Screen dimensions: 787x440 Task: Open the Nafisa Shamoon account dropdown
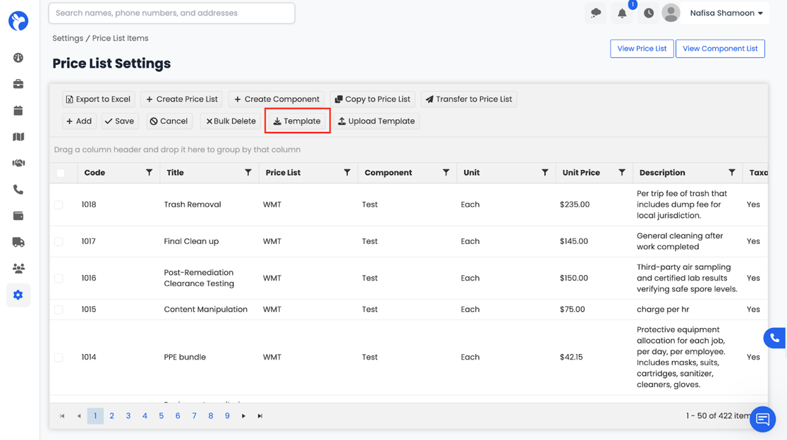coord(726,13)
